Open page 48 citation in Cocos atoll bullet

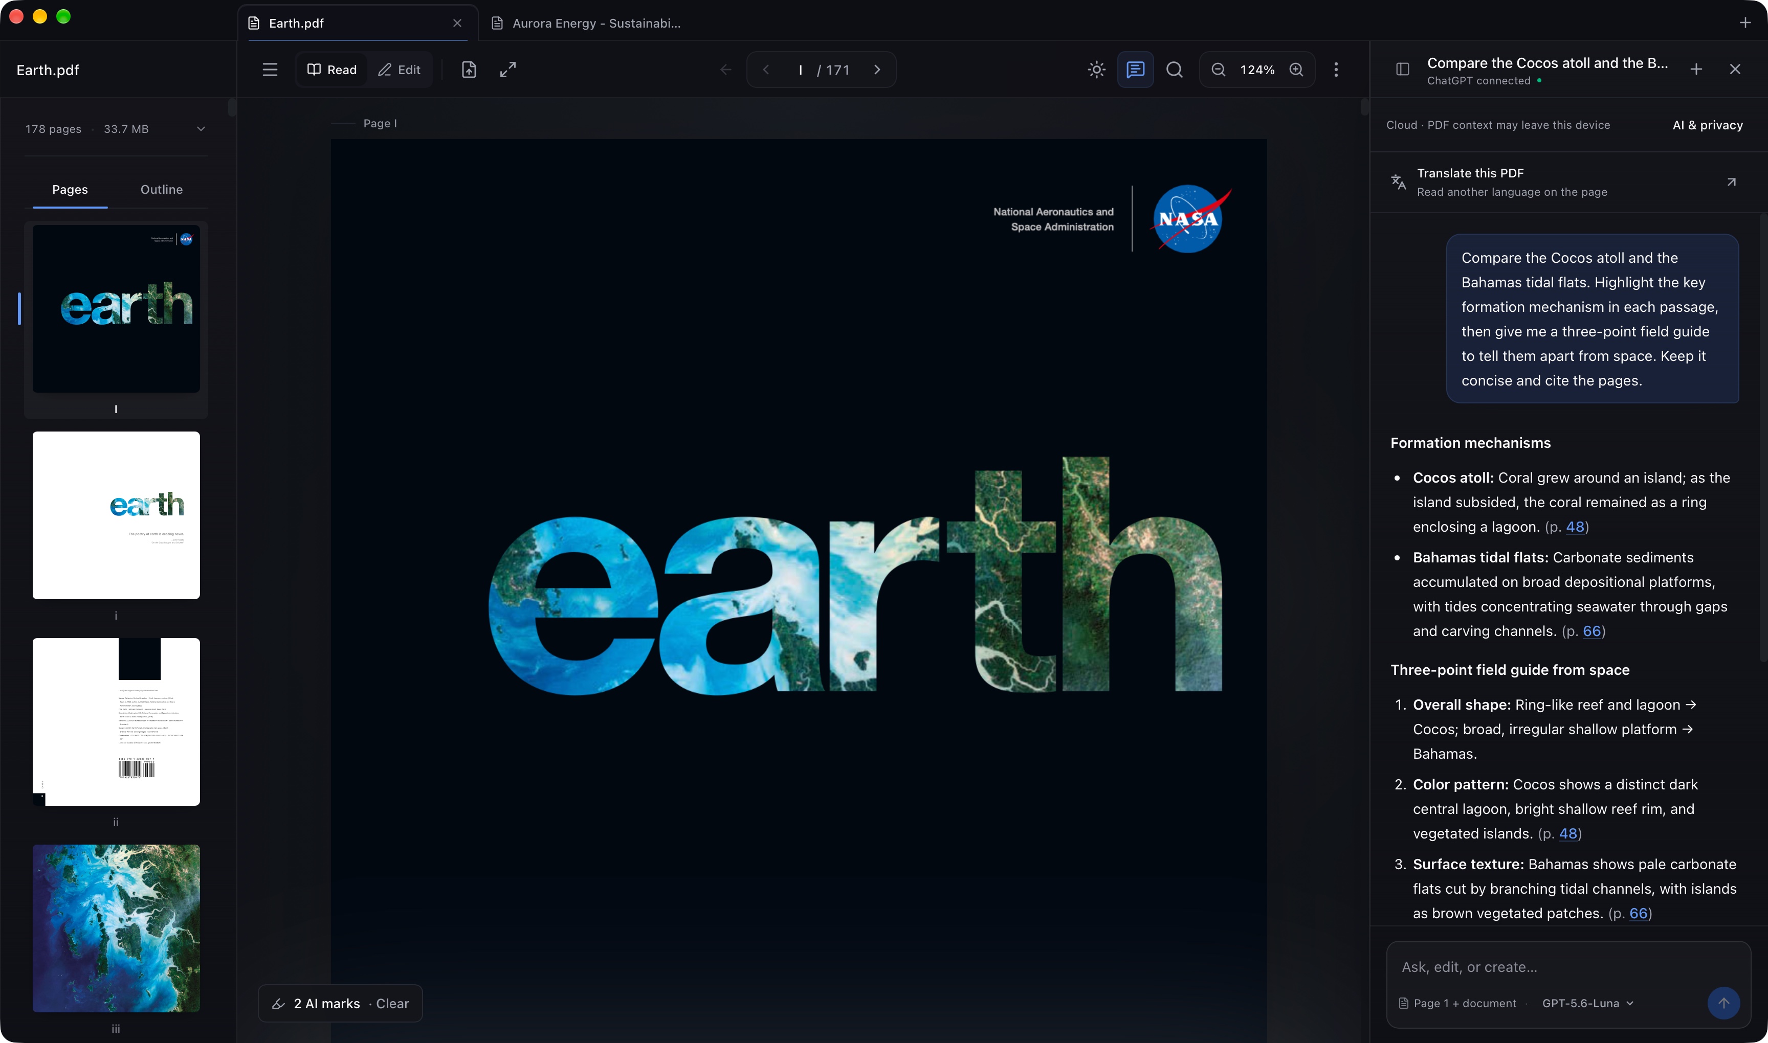pos(1575,527)
